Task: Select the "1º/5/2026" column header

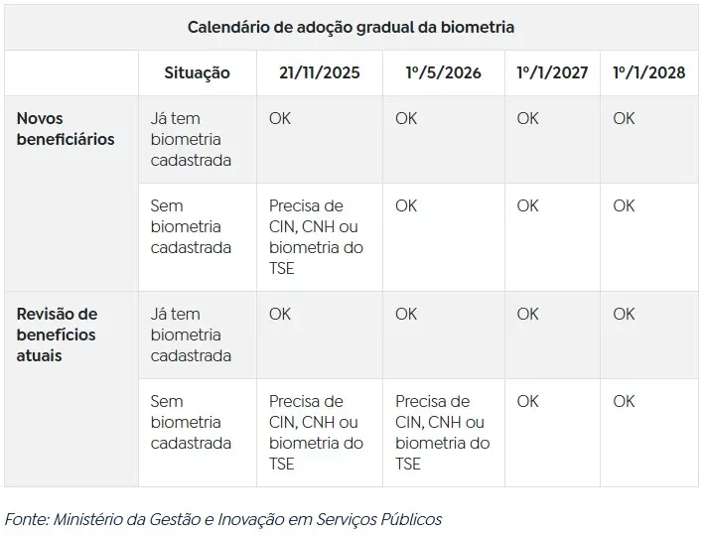Action: pos(443,72)
